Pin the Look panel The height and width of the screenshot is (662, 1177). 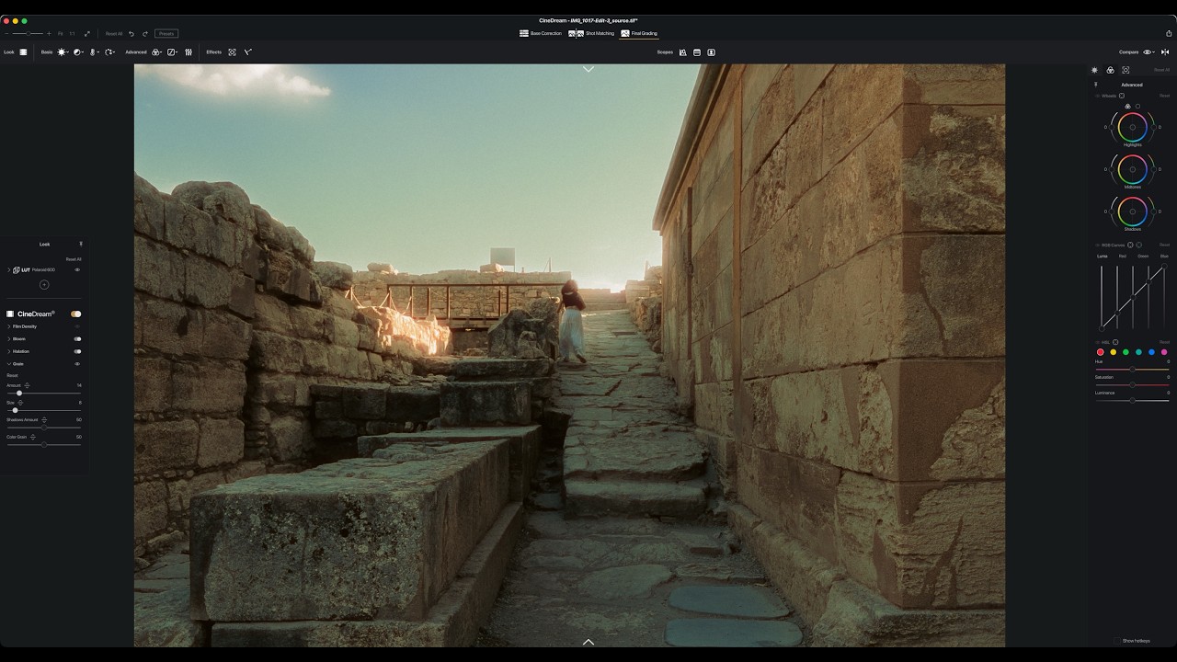[81, 245]
